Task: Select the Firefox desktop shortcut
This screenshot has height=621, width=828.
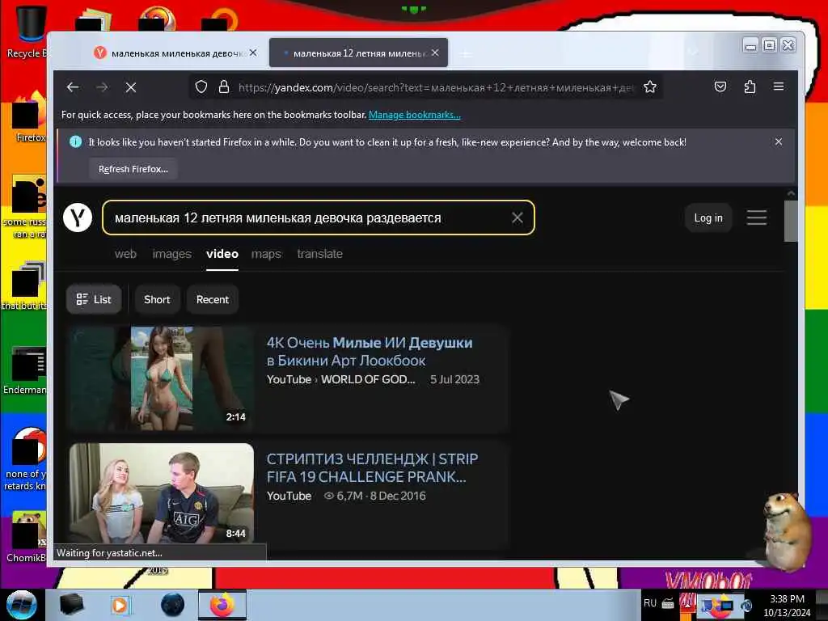Action: point(29,117)
